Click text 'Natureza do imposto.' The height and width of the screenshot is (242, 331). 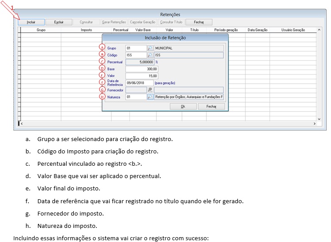(67, 226)
